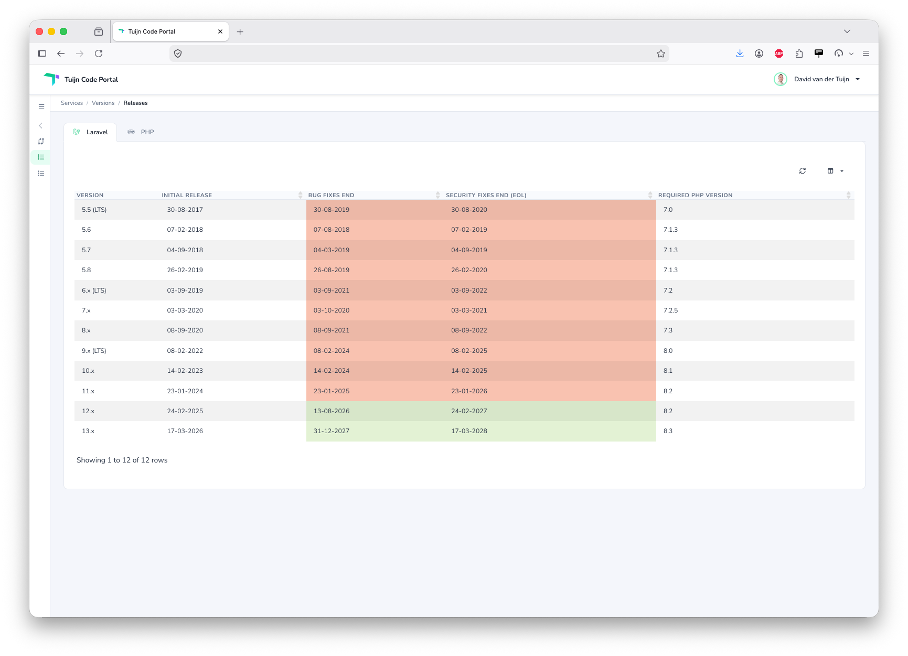Open the browser downloads panel

pyautogui.click(x=740, y=53)
